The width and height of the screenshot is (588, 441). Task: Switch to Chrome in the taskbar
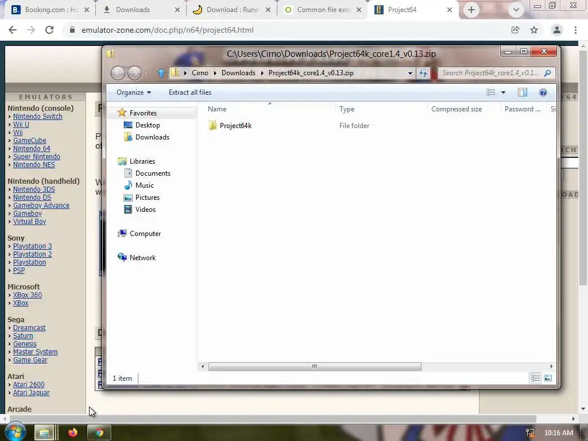pyautogui.click(x=99, y=433)
